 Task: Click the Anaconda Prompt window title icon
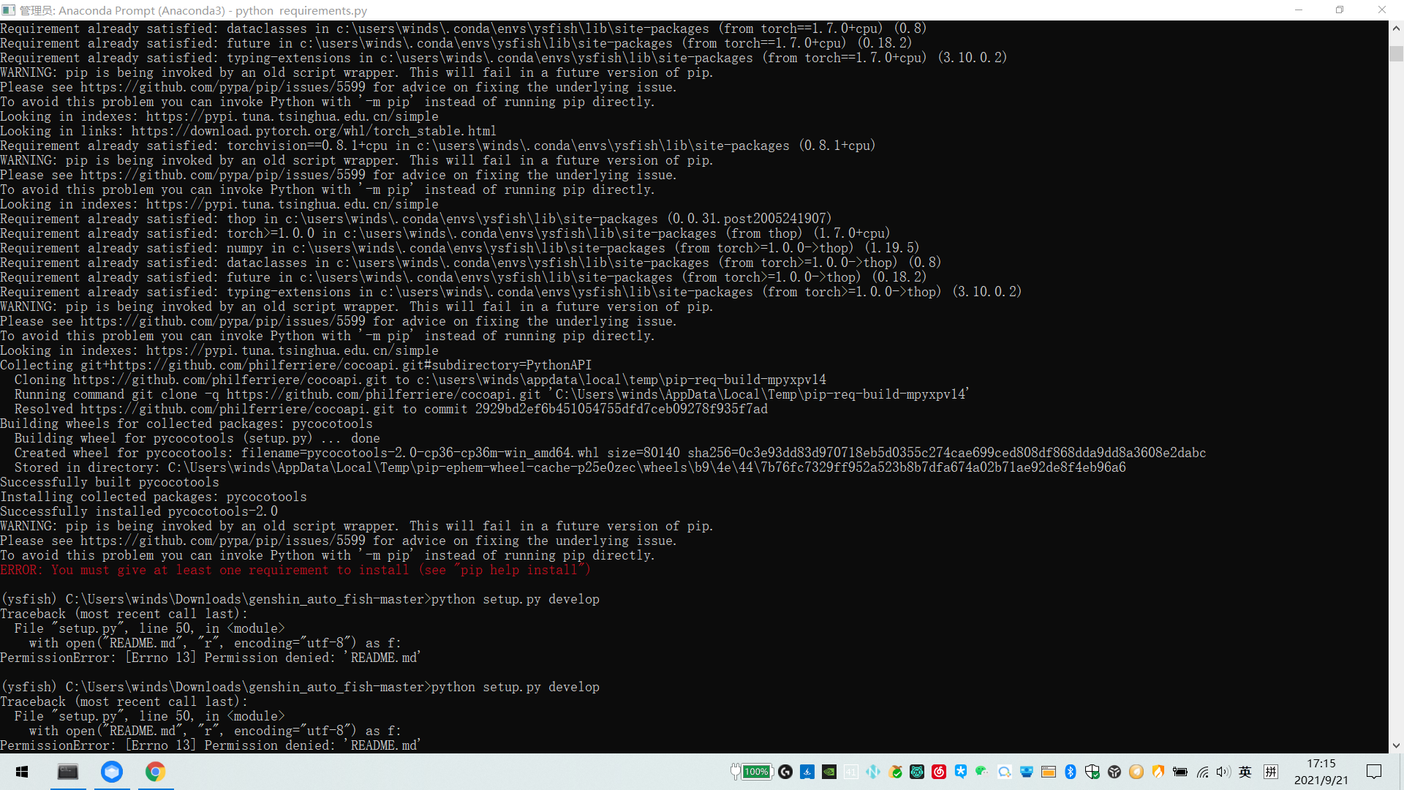9,10
